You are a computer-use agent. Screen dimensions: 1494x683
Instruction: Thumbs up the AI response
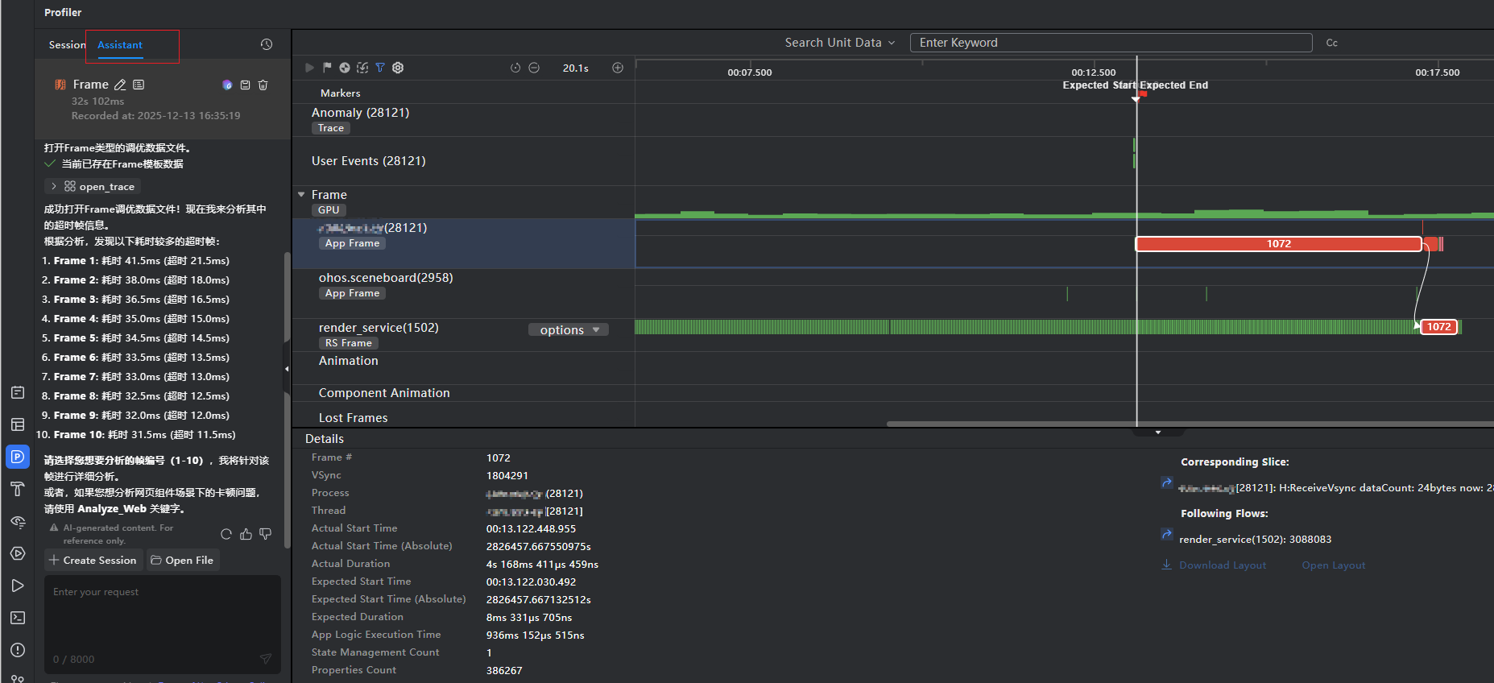(x=246, y=534)
